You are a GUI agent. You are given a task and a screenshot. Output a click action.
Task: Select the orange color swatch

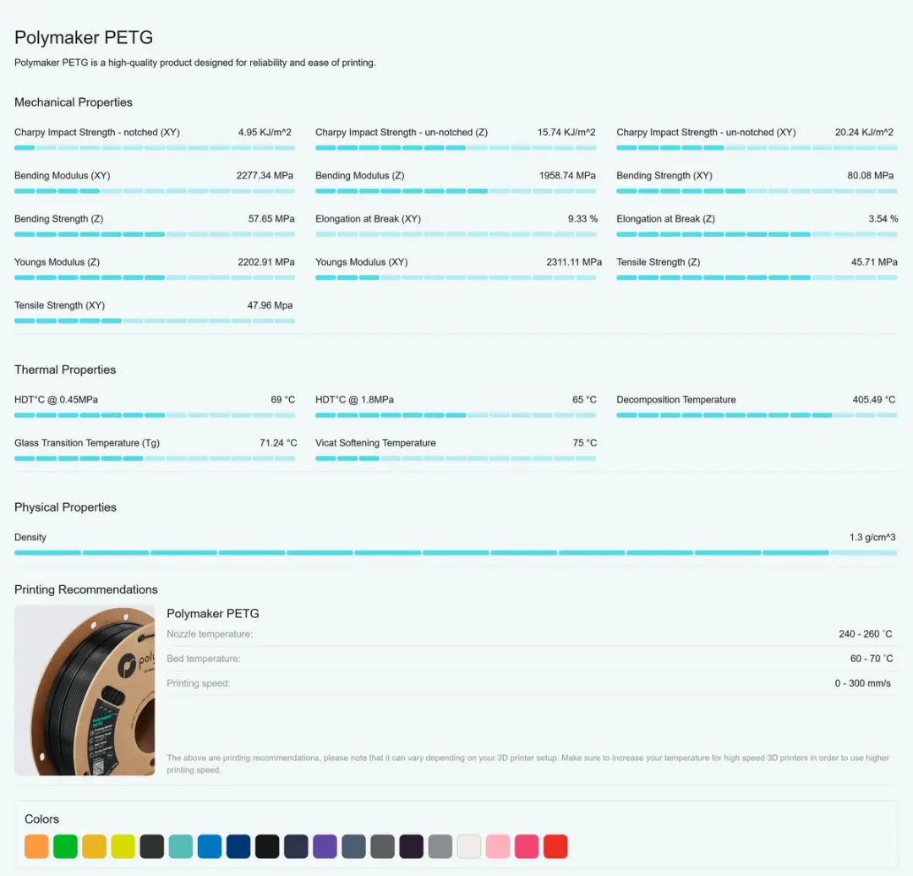point(36,846)
